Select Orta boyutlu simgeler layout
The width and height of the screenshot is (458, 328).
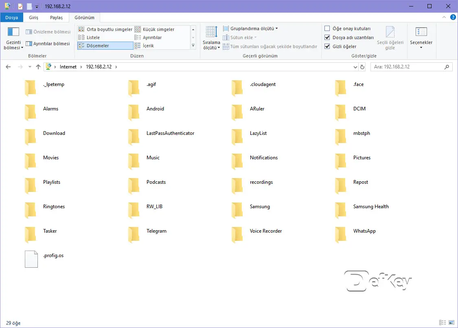105,29
